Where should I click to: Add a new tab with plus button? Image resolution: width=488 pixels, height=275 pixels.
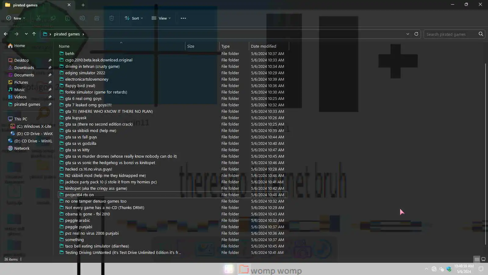(83, 5)
